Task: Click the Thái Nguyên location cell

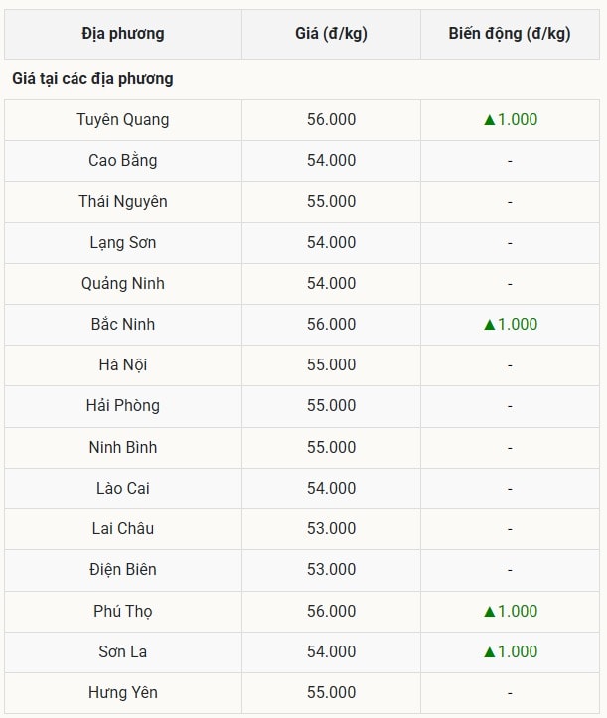Action: (123, 202)
